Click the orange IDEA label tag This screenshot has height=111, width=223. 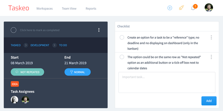[15, 84]
